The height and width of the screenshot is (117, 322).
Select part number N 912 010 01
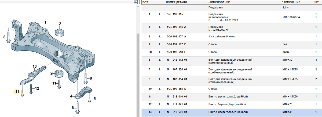pos(177,96)
